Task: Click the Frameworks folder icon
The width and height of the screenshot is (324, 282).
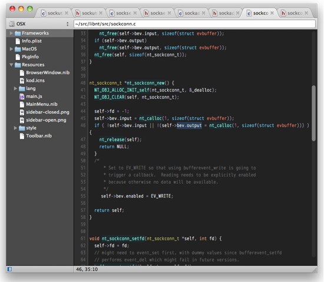Action: (18, 33)
